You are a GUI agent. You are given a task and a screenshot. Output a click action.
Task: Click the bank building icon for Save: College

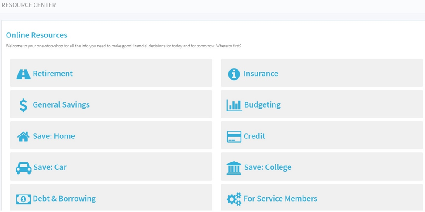click(x=234, y=168)
